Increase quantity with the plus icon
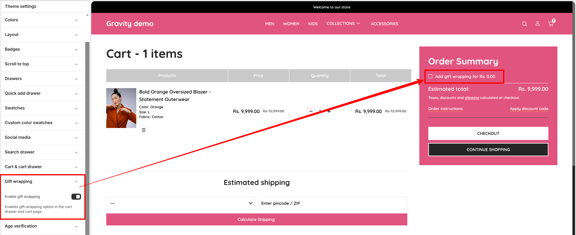This screenshot has width=576, height=235. click(x=329, y=111)
